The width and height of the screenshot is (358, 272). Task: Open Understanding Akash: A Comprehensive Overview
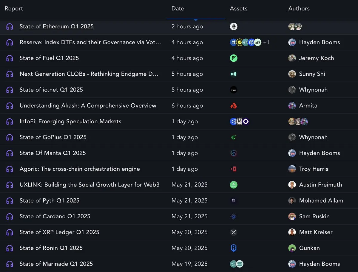click(88, 105)
